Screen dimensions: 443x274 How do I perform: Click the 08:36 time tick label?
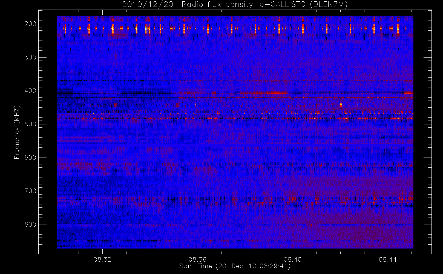[197, 259]
